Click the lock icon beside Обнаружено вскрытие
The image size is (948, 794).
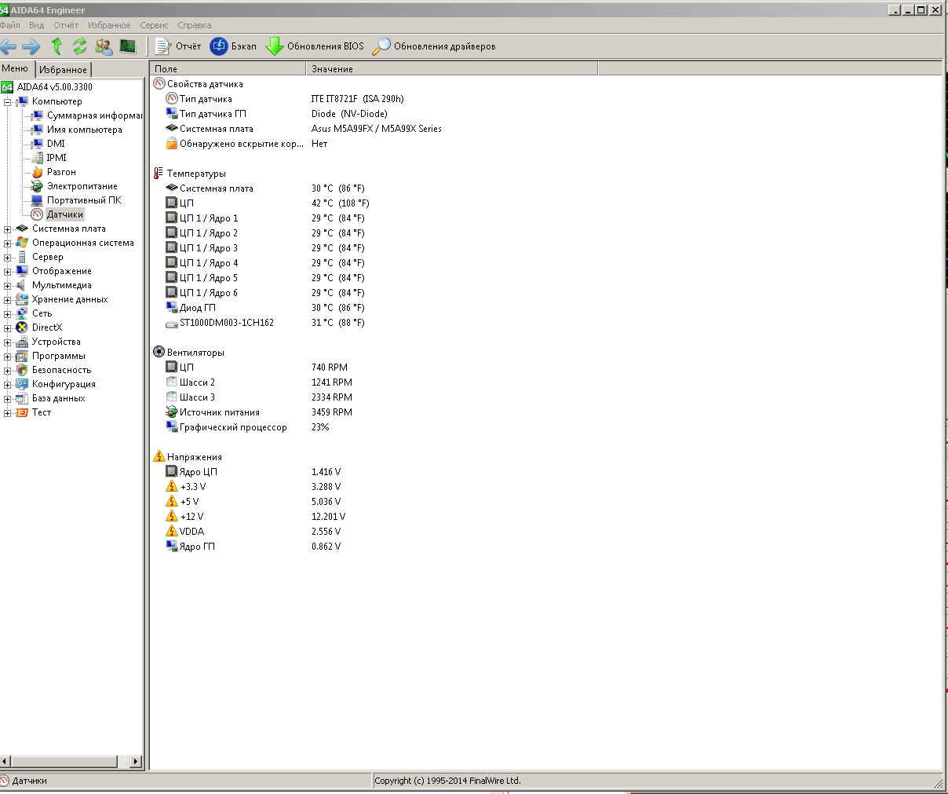pyautogui.click(x=172, y=144)
